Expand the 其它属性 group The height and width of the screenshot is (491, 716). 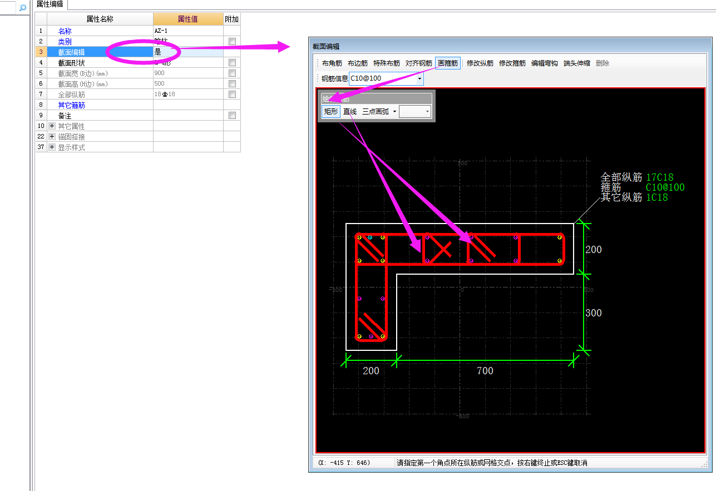tap(52, 126)
